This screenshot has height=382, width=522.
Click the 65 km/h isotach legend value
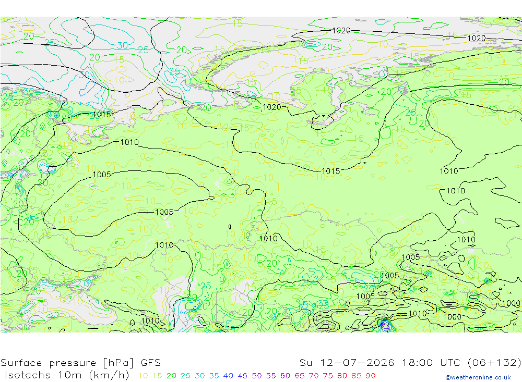click(x=299, y=376)
